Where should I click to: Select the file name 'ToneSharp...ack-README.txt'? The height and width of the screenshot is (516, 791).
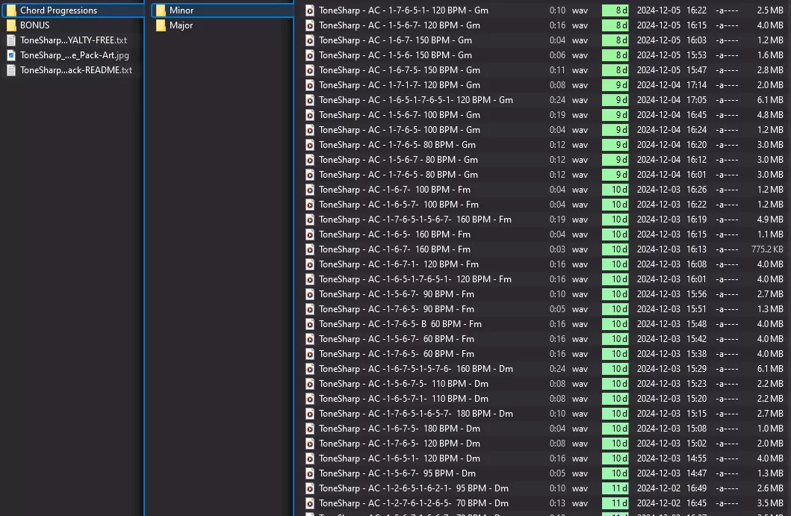(x=76, y=70)
